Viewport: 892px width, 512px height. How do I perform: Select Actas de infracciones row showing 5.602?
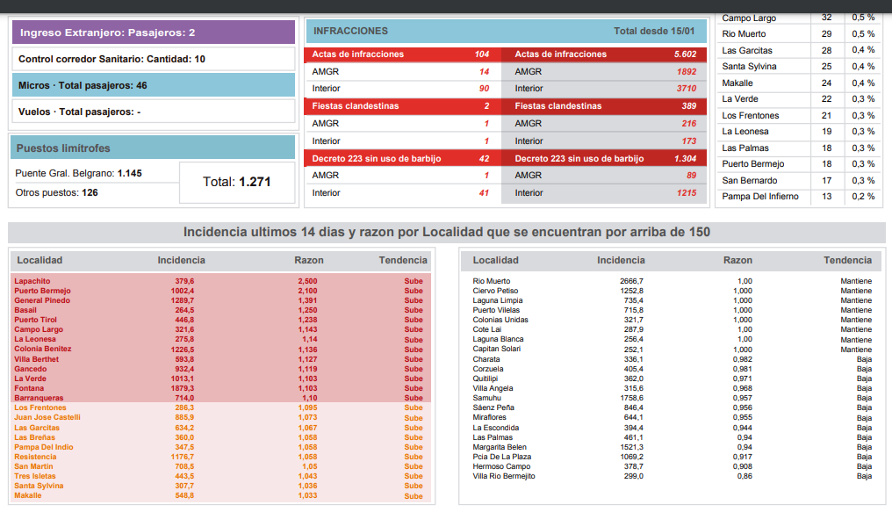tap(604, 54)
